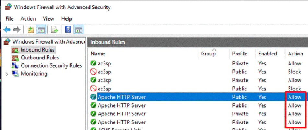Sort by the Group column header
308x130 pixels.
click(x=208, y=53)
